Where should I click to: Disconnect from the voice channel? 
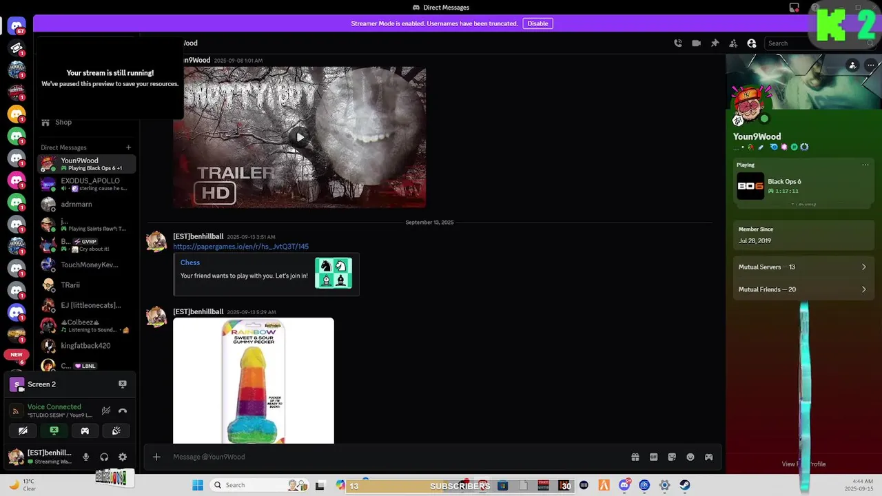[123, 411]
